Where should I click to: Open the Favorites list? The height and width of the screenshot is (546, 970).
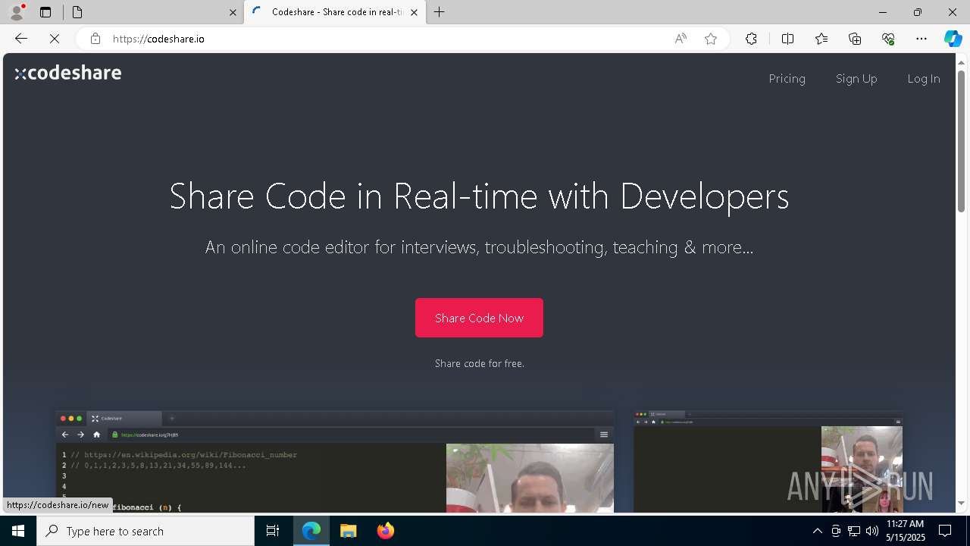pos(821,39)
